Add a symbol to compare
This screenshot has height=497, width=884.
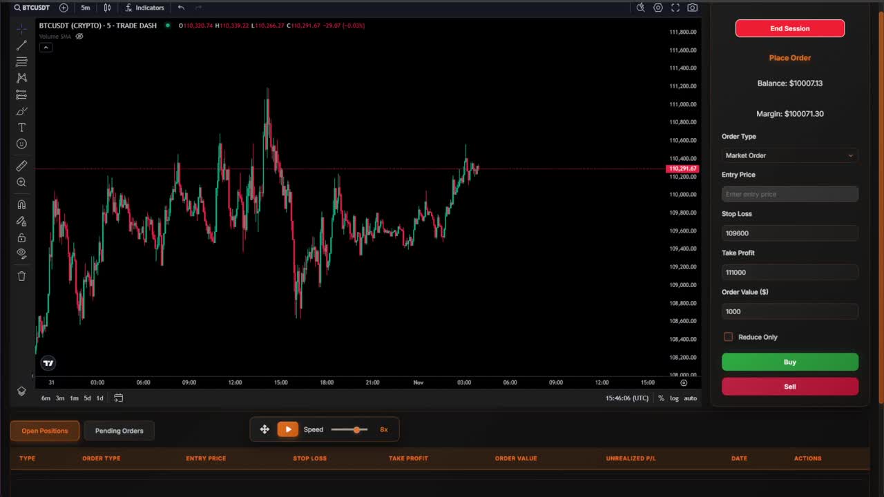[x=64, y=8]
